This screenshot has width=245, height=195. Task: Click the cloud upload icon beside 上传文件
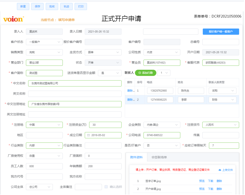pyautogui.click(x=220, y=170)
